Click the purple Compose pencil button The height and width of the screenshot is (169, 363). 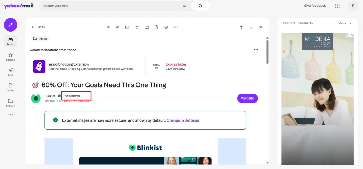tap(11, 25)
